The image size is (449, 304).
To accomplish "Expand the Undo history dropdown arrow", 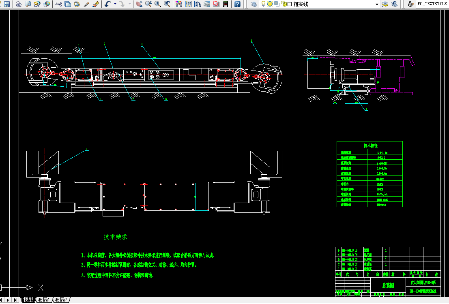I will pyautogui.click(x=115, y=4).
